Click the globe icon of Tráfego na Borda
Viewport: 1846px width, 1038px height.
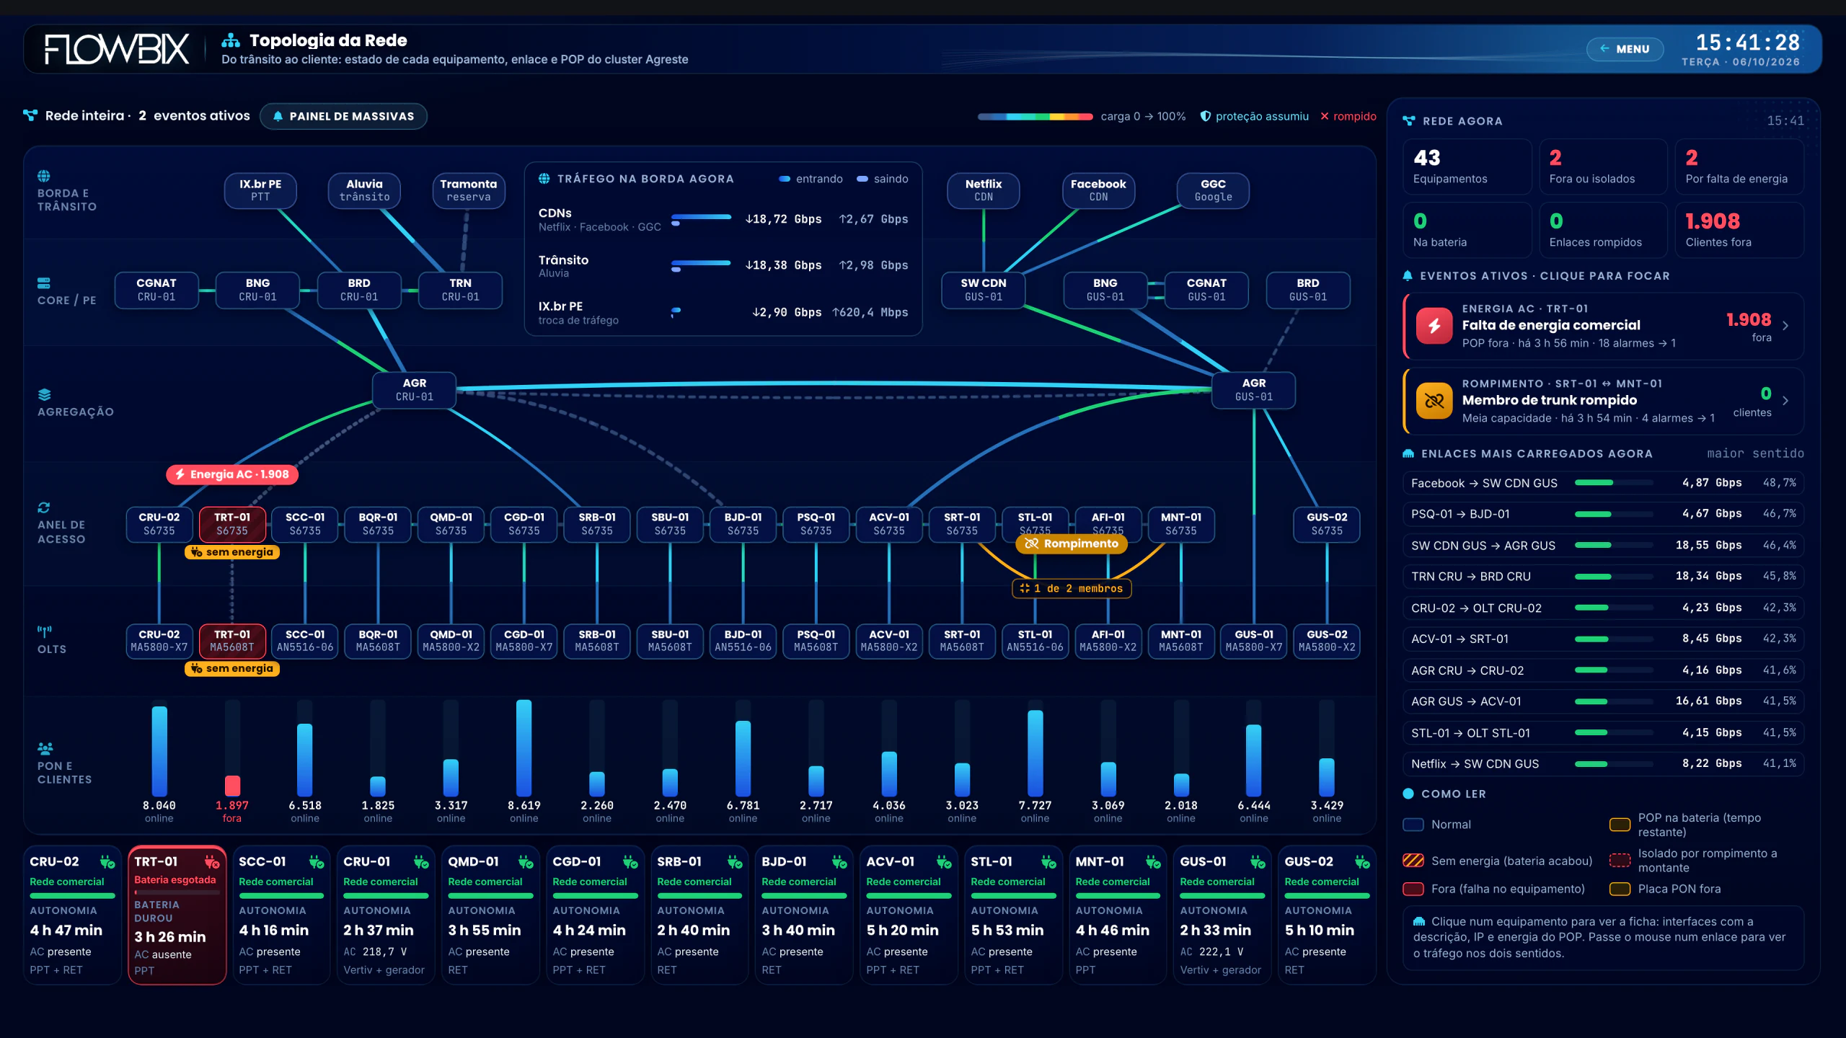click(544, 179)
